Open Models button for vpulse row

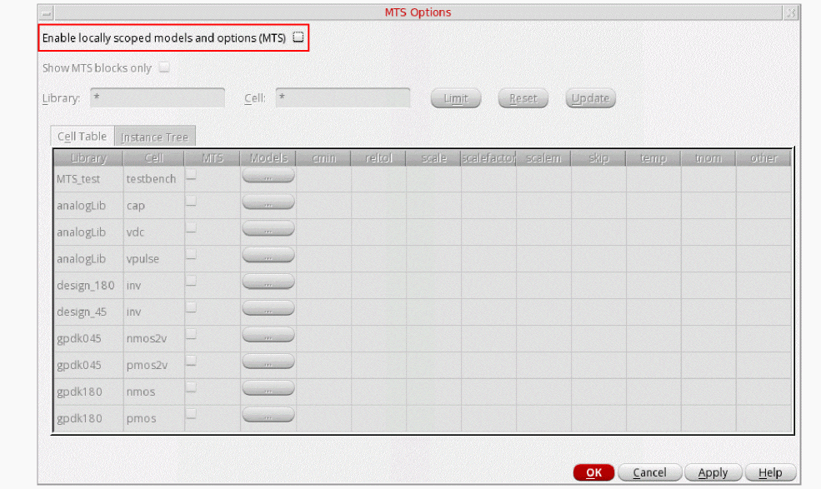[268, 256]
